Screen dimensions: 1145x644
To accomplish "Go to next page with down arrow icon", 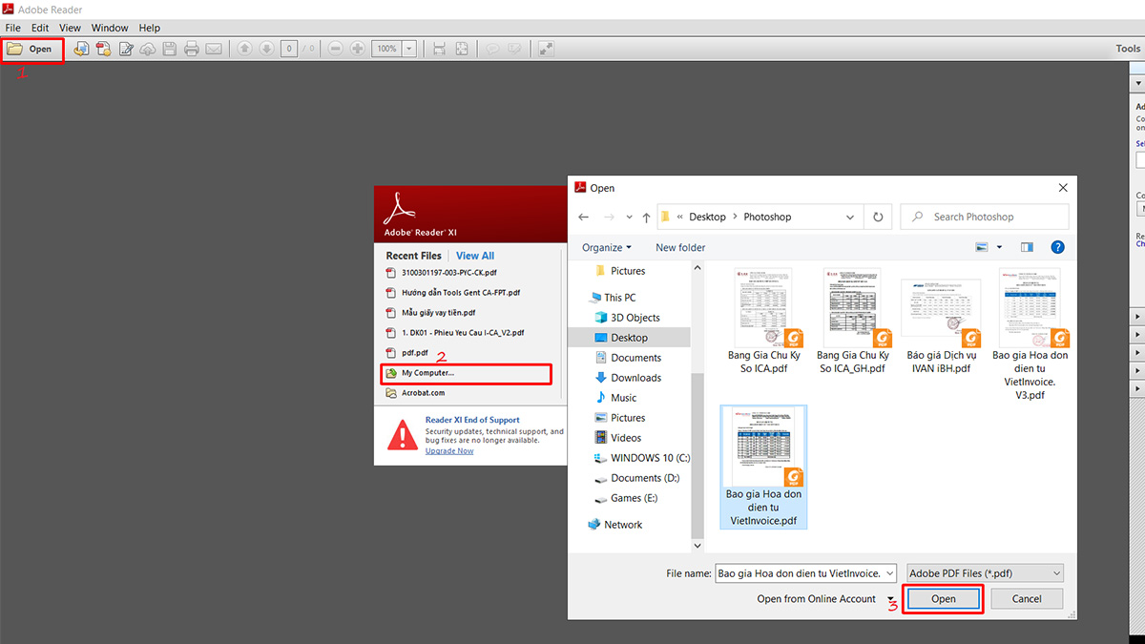I will (267, 49).
